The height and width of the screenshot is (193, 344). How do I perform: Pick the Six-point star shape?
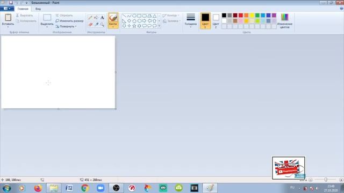pyautogui.click(x=139, y=26)
